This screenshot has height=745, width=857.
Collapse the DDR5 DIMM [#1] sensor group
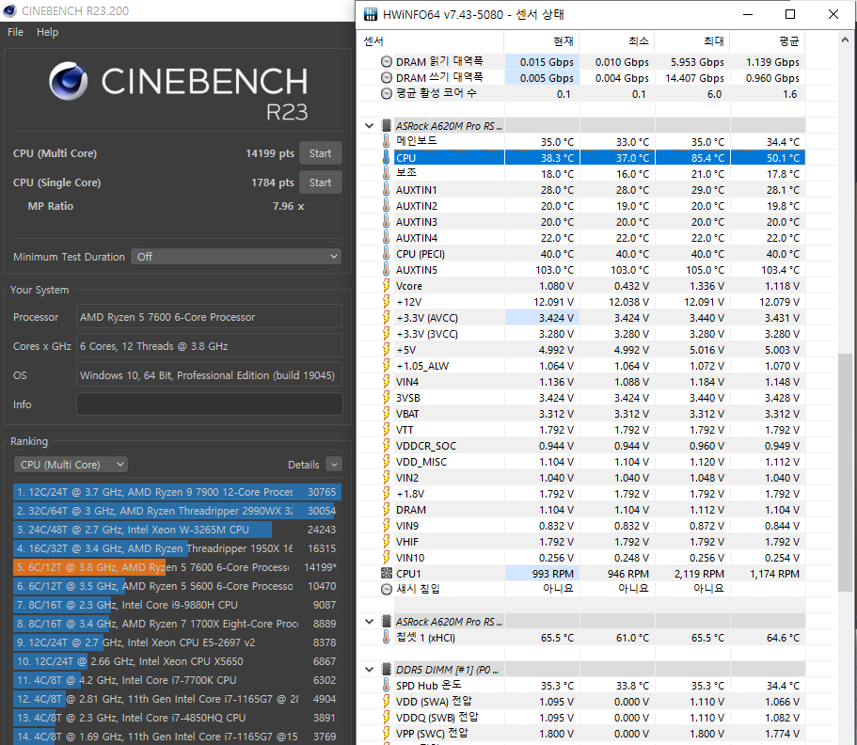[x=370, y=669]
